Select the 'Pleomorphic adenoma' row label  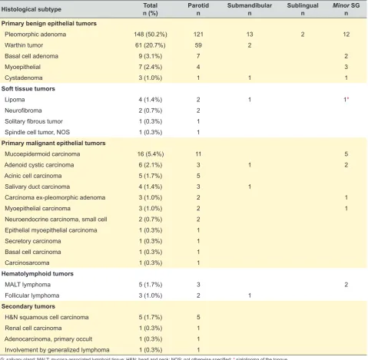pos(35,35)
